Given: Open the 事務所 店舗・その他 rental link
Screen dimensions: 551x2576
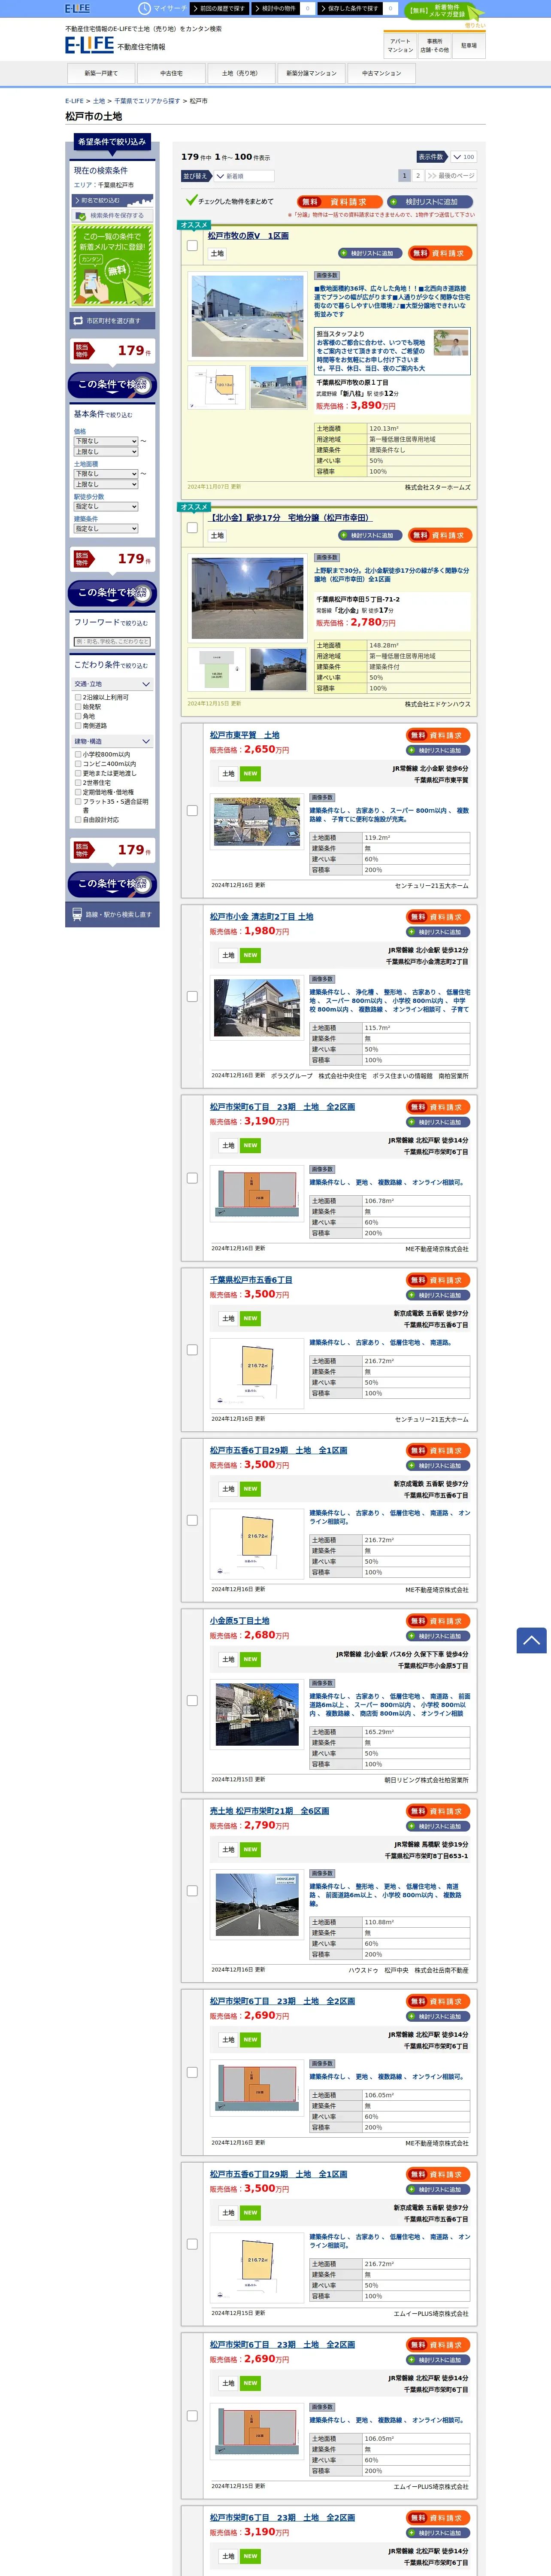Looking at the screenshot, I should (x=434, y=45).
